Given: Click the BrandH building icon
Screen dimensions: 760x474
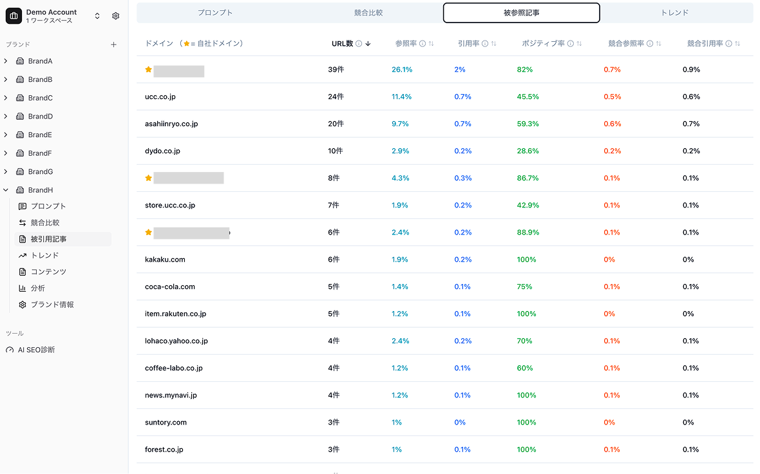Looking at the screenshot, I should point(20,190).
